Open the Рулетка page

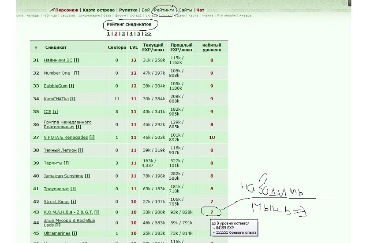point(128,10)
